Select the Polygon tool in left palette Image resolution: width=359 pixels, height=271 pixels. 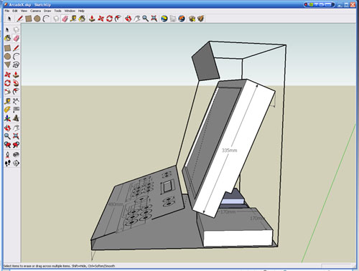[7, 65]
